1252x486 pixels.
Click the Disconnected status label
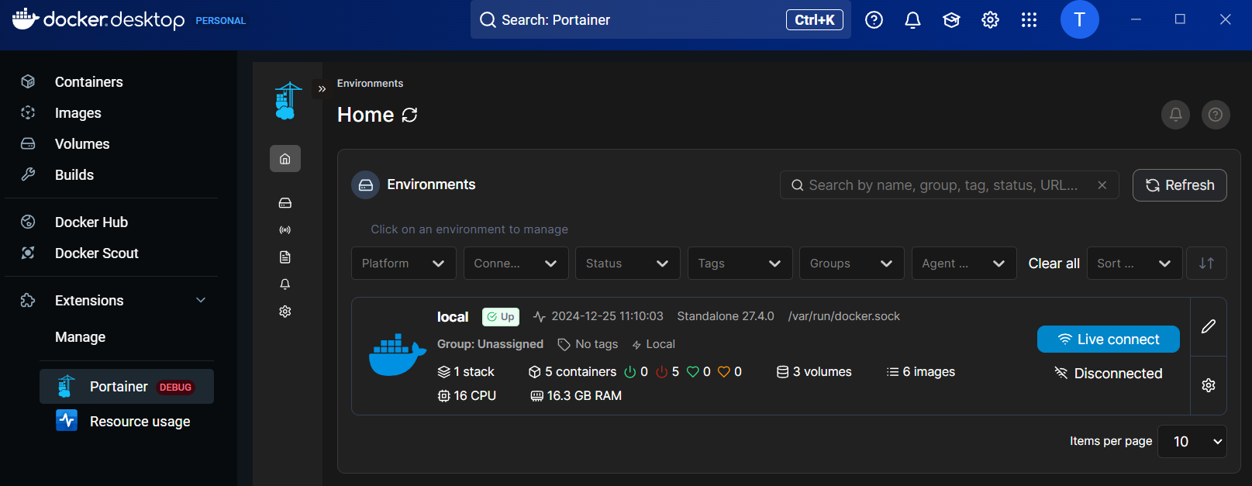1109,374
